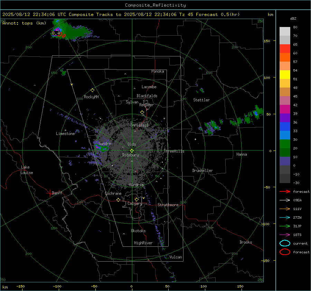
Task: Click the Annot: tops (km) label
Action: (x=24, y=23)
